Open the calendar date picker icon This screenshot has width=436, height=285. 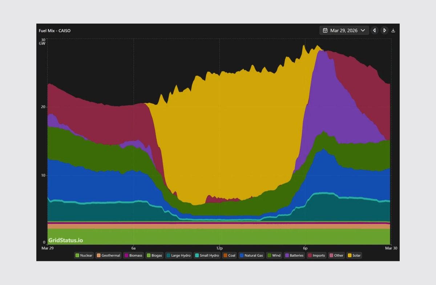pyautogui.click(x=325, y=30)
